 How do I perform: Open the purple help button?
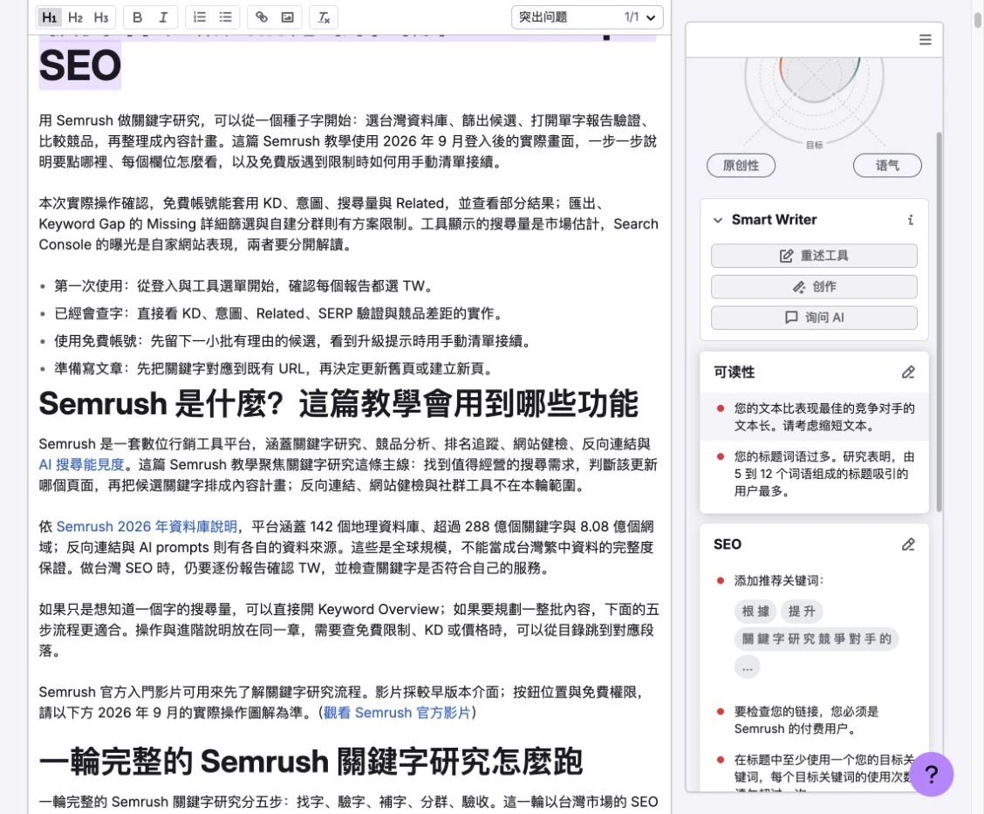(x=932, y=775)
